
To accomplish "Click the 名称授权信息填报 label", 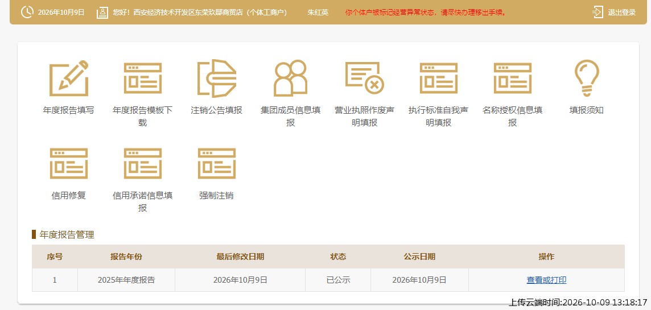I will click(x=512, y=117).
